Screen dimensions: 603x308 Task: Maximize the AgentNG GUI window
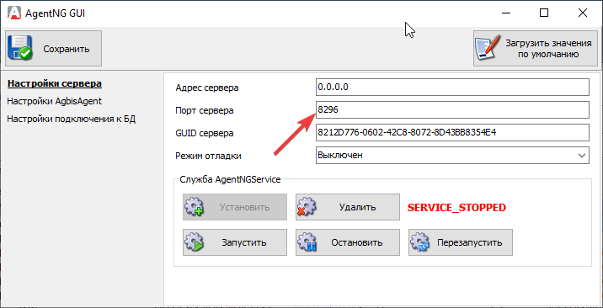tap(544, 13)
